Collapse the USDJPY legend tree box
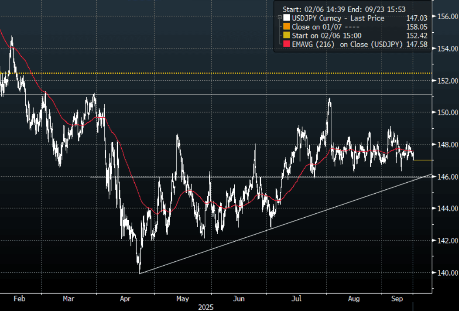The image size is (459, 311). (x=279, y=18)
